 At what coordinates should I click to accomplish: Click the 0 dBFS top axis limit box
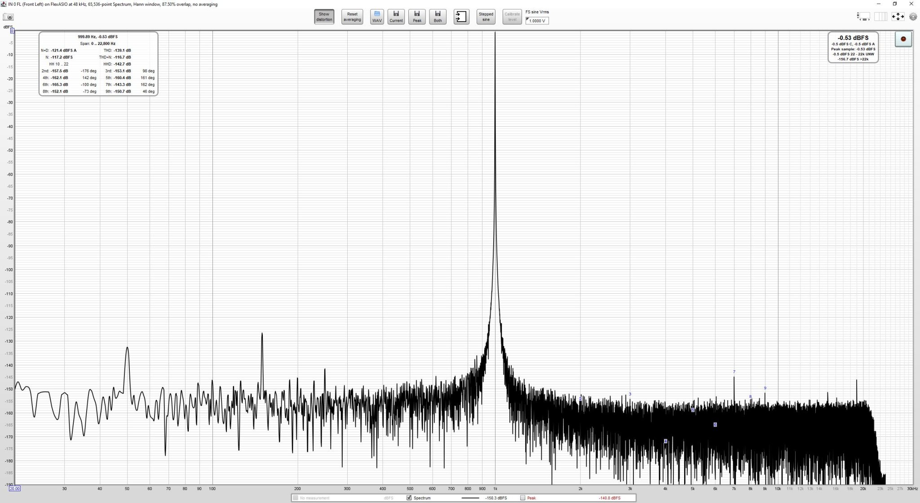pyautogui.click(x=12, y=31)
